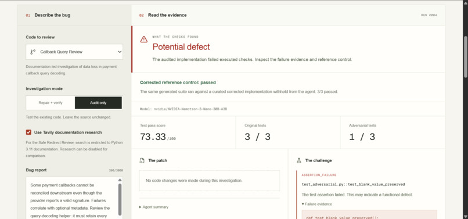Expand the Agent summary section
The image size is (468, 219).
coord(154,207)
